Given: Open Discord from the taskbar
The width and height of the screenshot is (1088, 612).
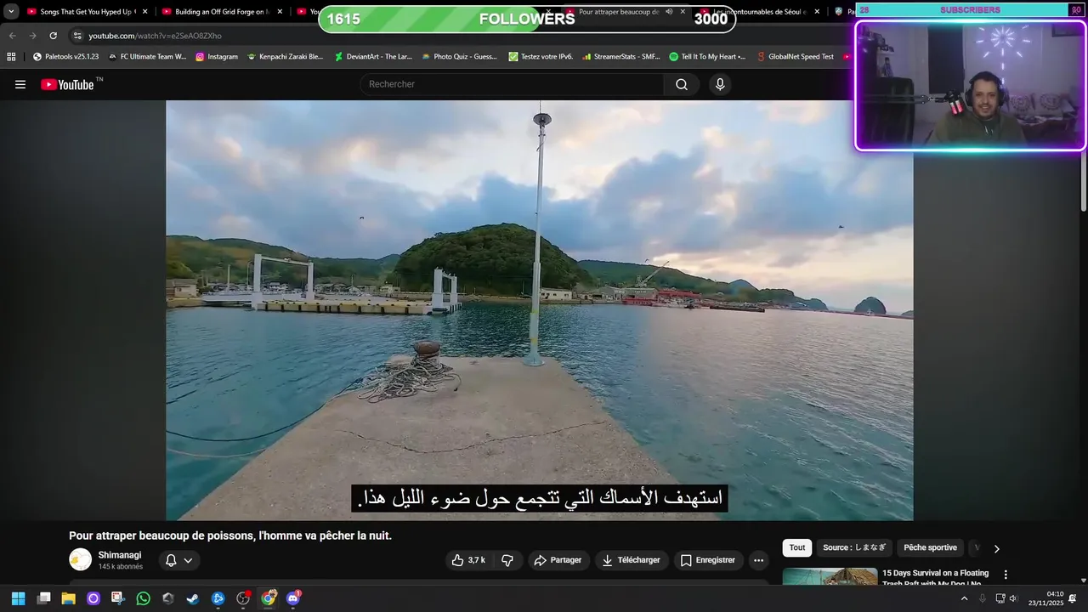Looking at the screenshot, I should point(293,598).
